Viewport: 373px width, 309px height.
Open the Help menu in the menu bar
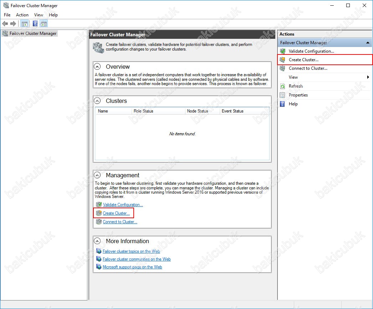point(53,15)
